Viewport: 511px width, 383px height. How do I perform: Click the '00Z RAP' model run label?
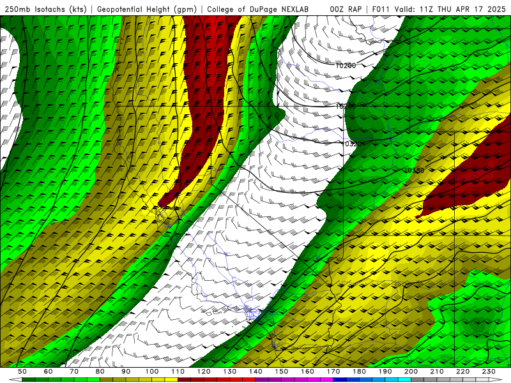pos(346,9)
